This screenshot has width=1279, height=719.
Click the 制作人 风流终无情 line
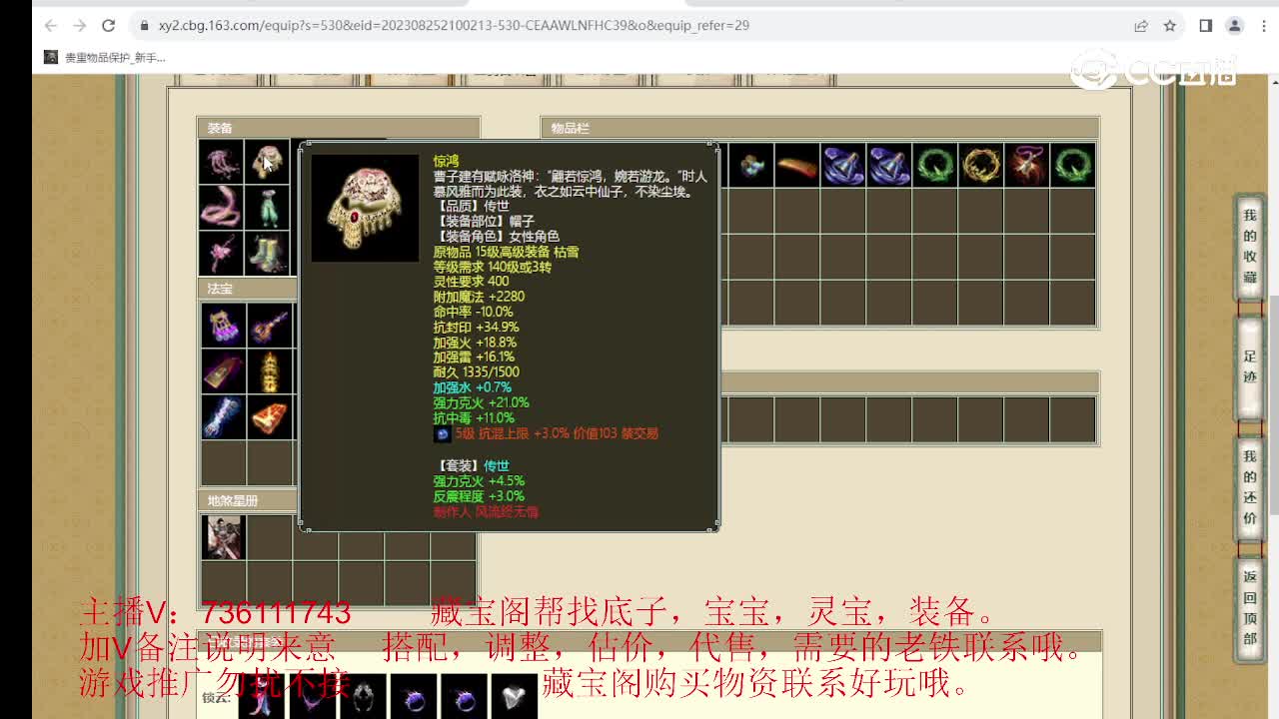click(x=486, y=511)
